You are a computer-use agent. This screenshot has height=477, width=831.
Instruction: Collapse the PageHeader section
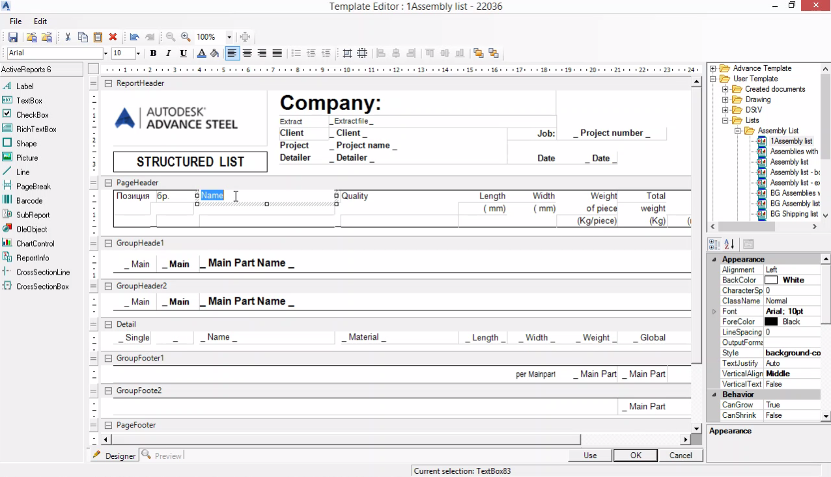click(x=108, y=183)
